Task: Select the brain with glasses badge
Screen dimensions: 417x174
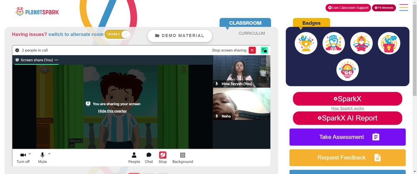Action: click(x=347, y=70)
